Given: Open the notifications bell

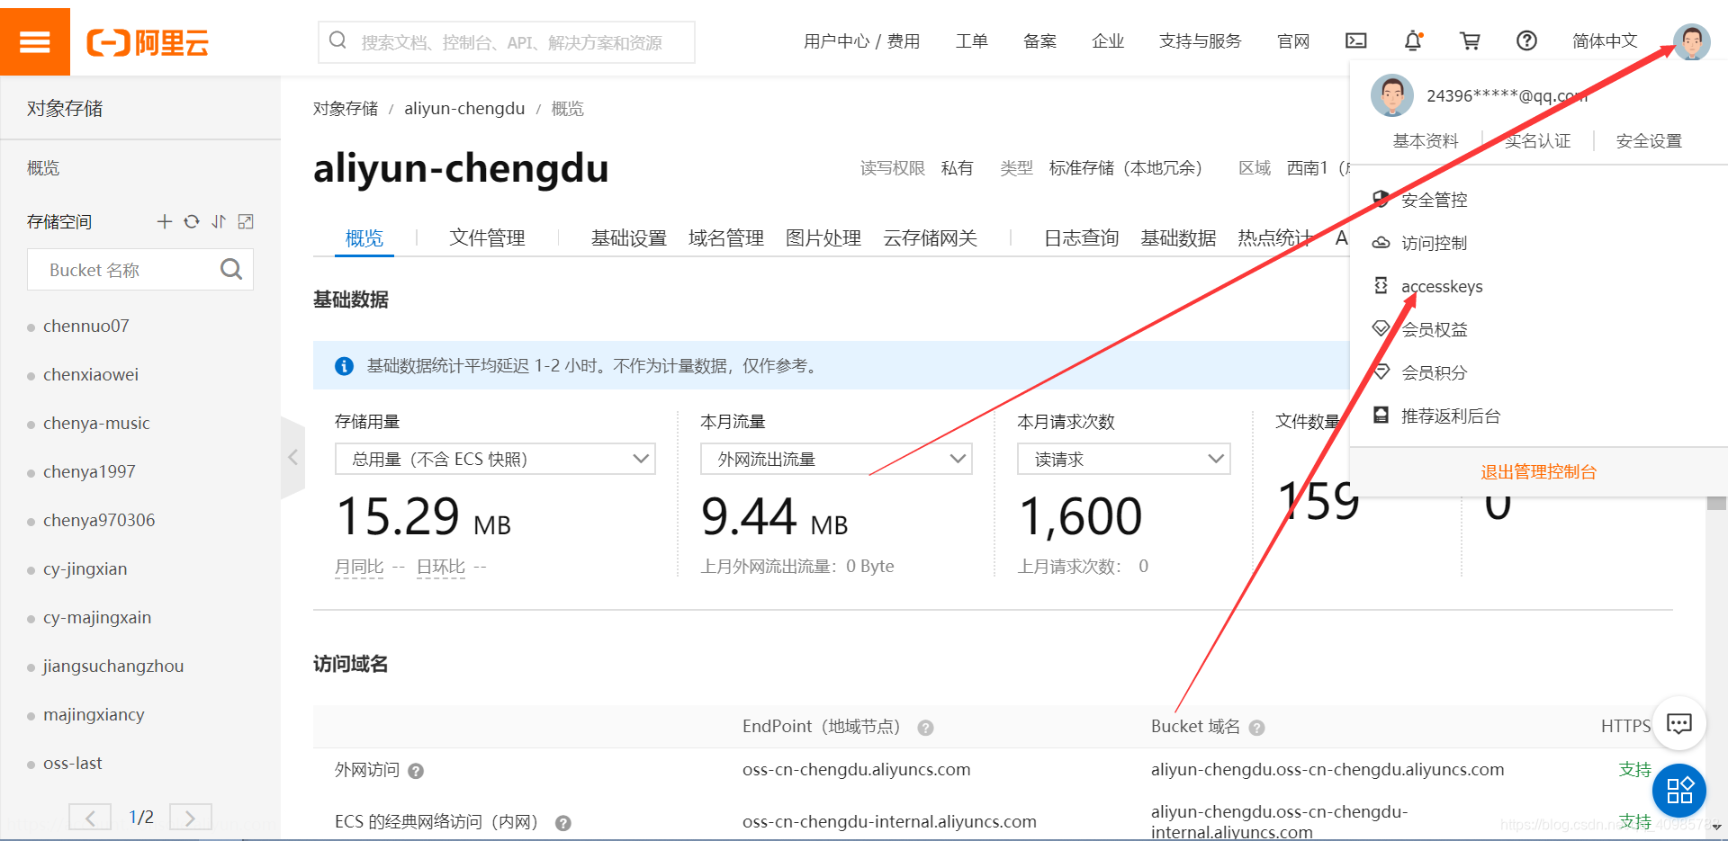Looking at the screenshot, I should point(1413,40).
